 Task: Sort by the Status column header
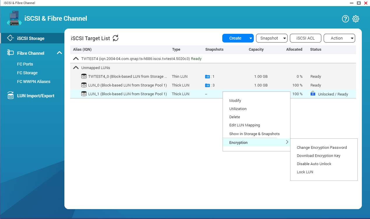[x=316, y=50]
